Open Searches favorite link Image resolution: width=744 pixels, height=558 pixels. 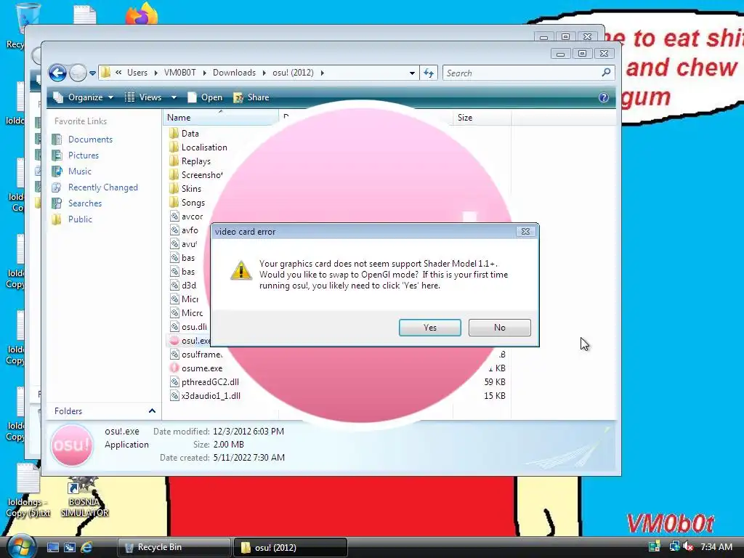85,203
